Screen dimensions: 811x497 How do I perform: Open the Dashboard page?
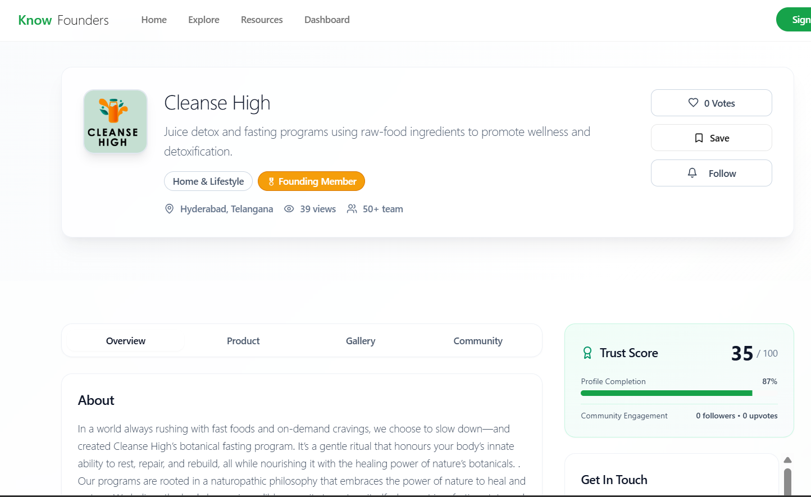pos(327,19)
